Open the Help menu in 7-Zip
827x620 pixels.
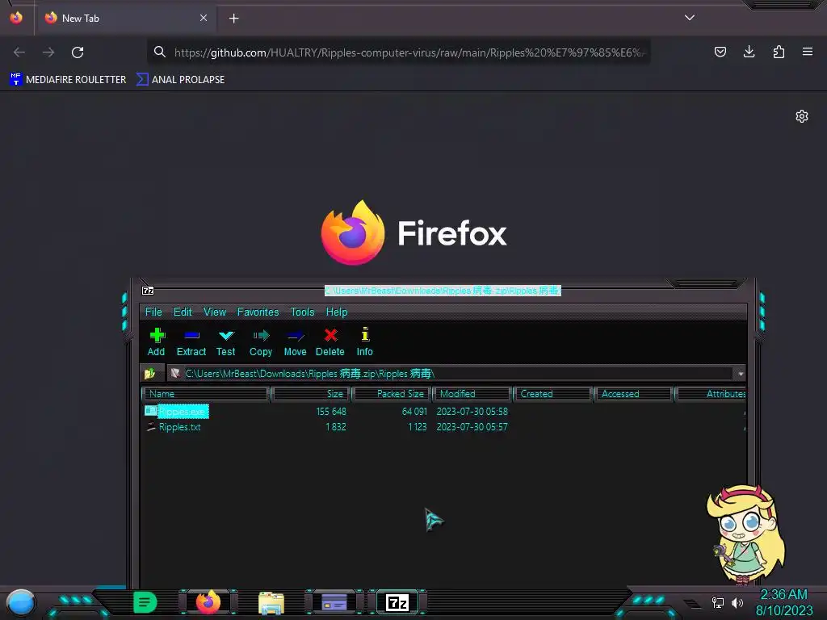[337, 312]
